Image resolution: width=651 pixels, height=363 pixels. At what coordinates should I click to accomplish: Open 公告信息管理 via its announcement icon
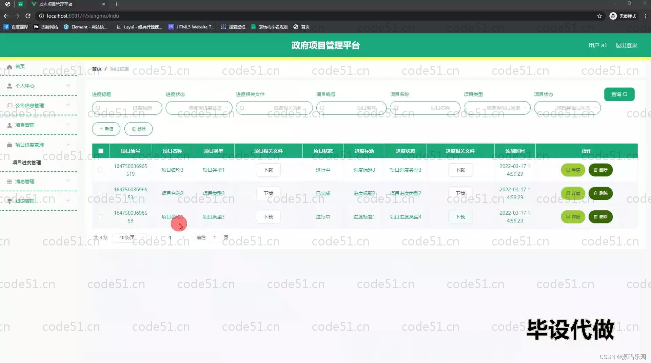click(9, 105)
